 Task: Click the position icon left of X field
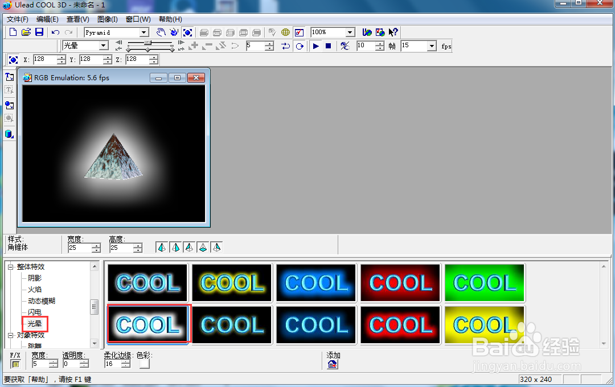click(x=13, y=60)
